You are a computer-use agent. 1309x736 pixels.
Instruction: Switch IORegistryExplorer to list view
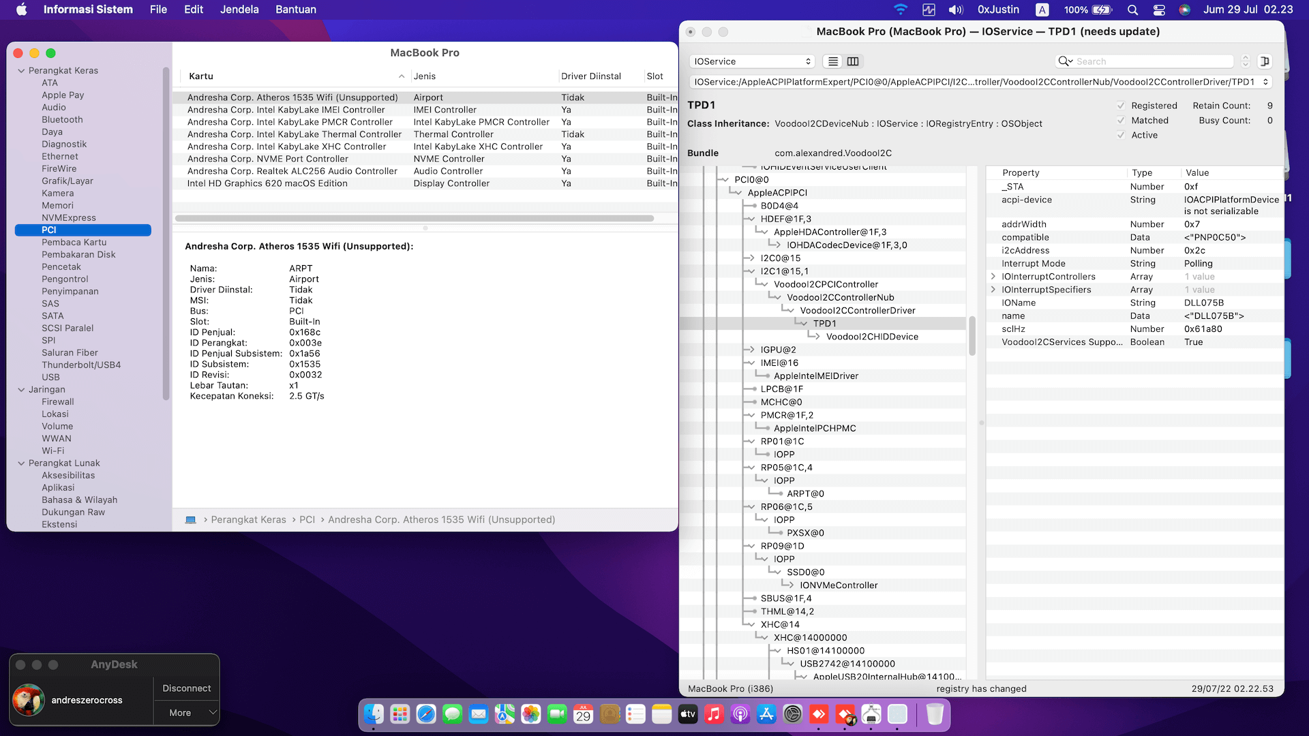(833, 61)
